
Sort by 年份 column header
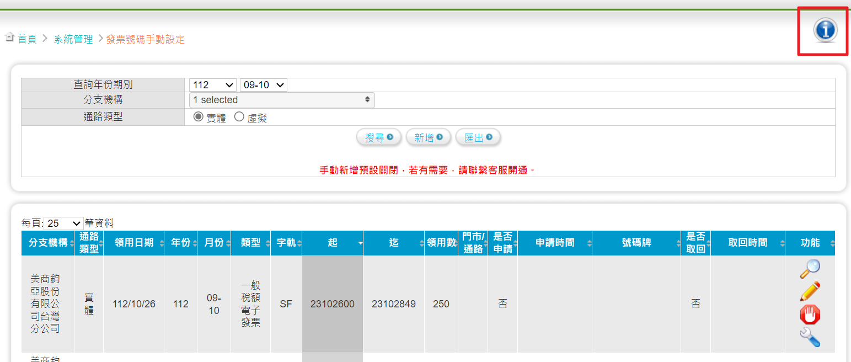[x=181, y=243]
